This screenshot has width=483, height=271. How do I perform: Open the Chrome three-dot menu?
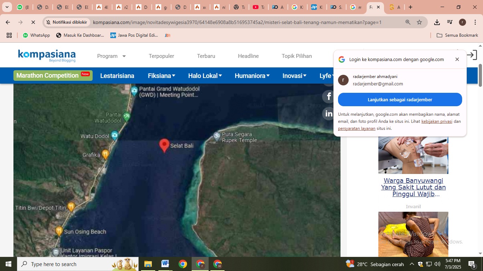click(x=475, y=22)
